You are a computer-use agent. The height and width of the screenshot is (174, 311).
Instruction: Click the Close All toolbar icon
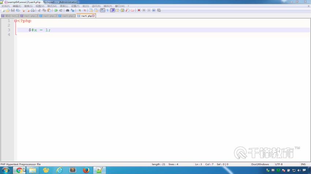pos(28,10)
